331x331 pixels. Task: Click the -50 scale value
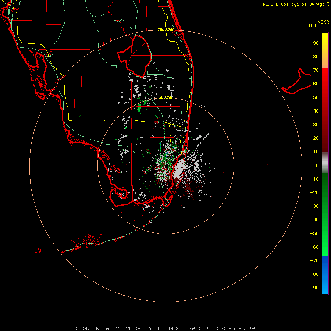[314, 233]
